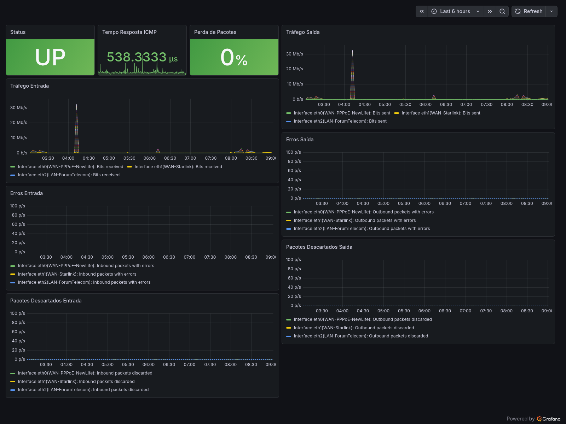Click the Tráfego Entrada panel title

pos(29,86)
